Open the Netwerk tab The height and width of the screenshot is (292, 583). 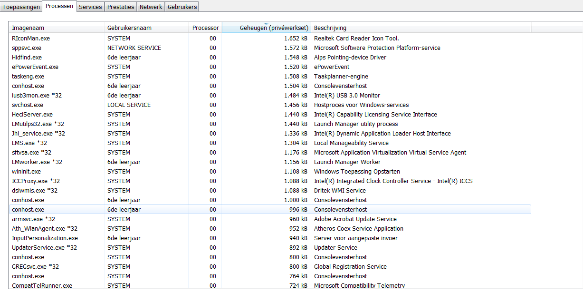tap(151, 7)
